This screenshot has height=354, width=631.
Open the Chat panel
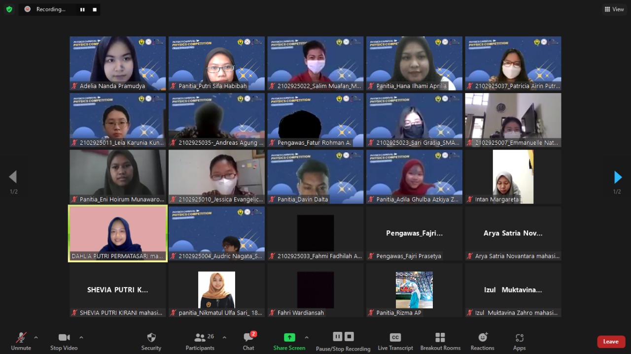click(248, 338)
